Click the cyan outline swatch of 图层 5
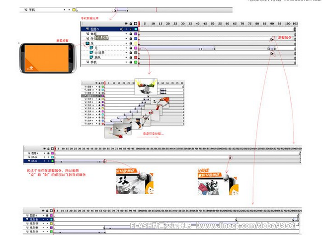Viewport: 322px width, 235px height. (136, 29)
